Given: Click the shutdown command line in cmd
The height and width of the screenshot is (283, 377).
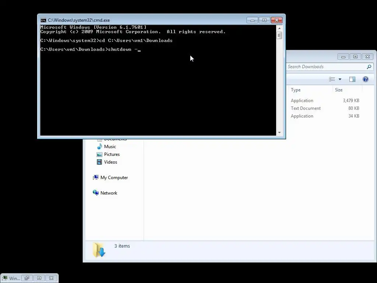Looking at the screenshot, I should tap(91, 49).
